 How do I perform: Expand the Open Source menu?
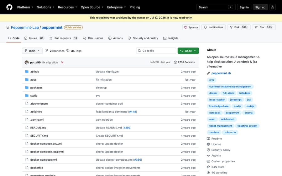(92, 7)
